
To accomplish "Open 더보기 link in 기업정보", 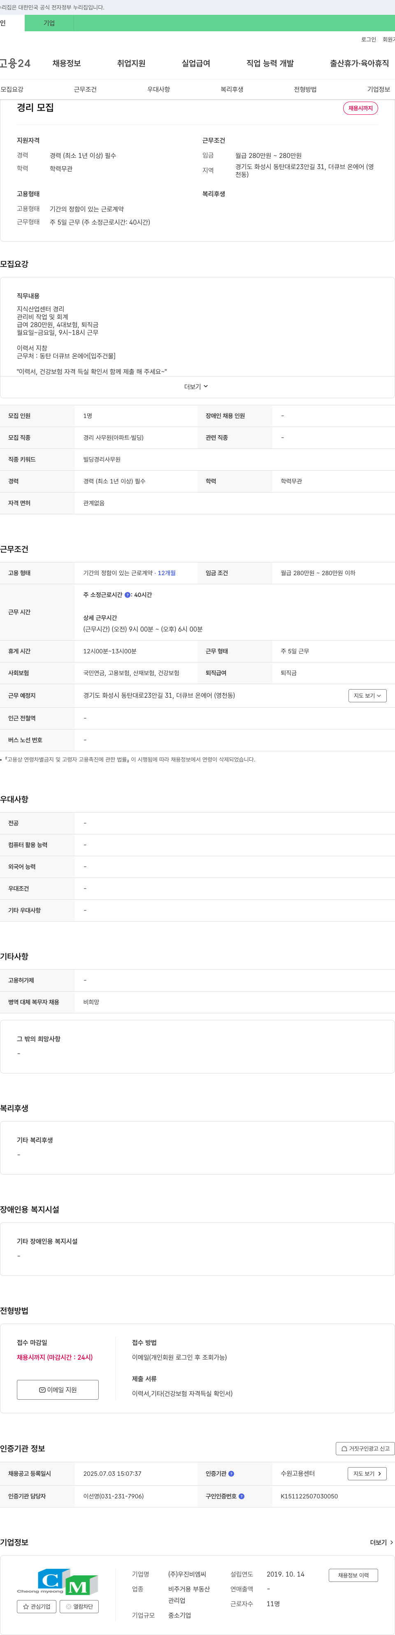I will point(382,1542).
